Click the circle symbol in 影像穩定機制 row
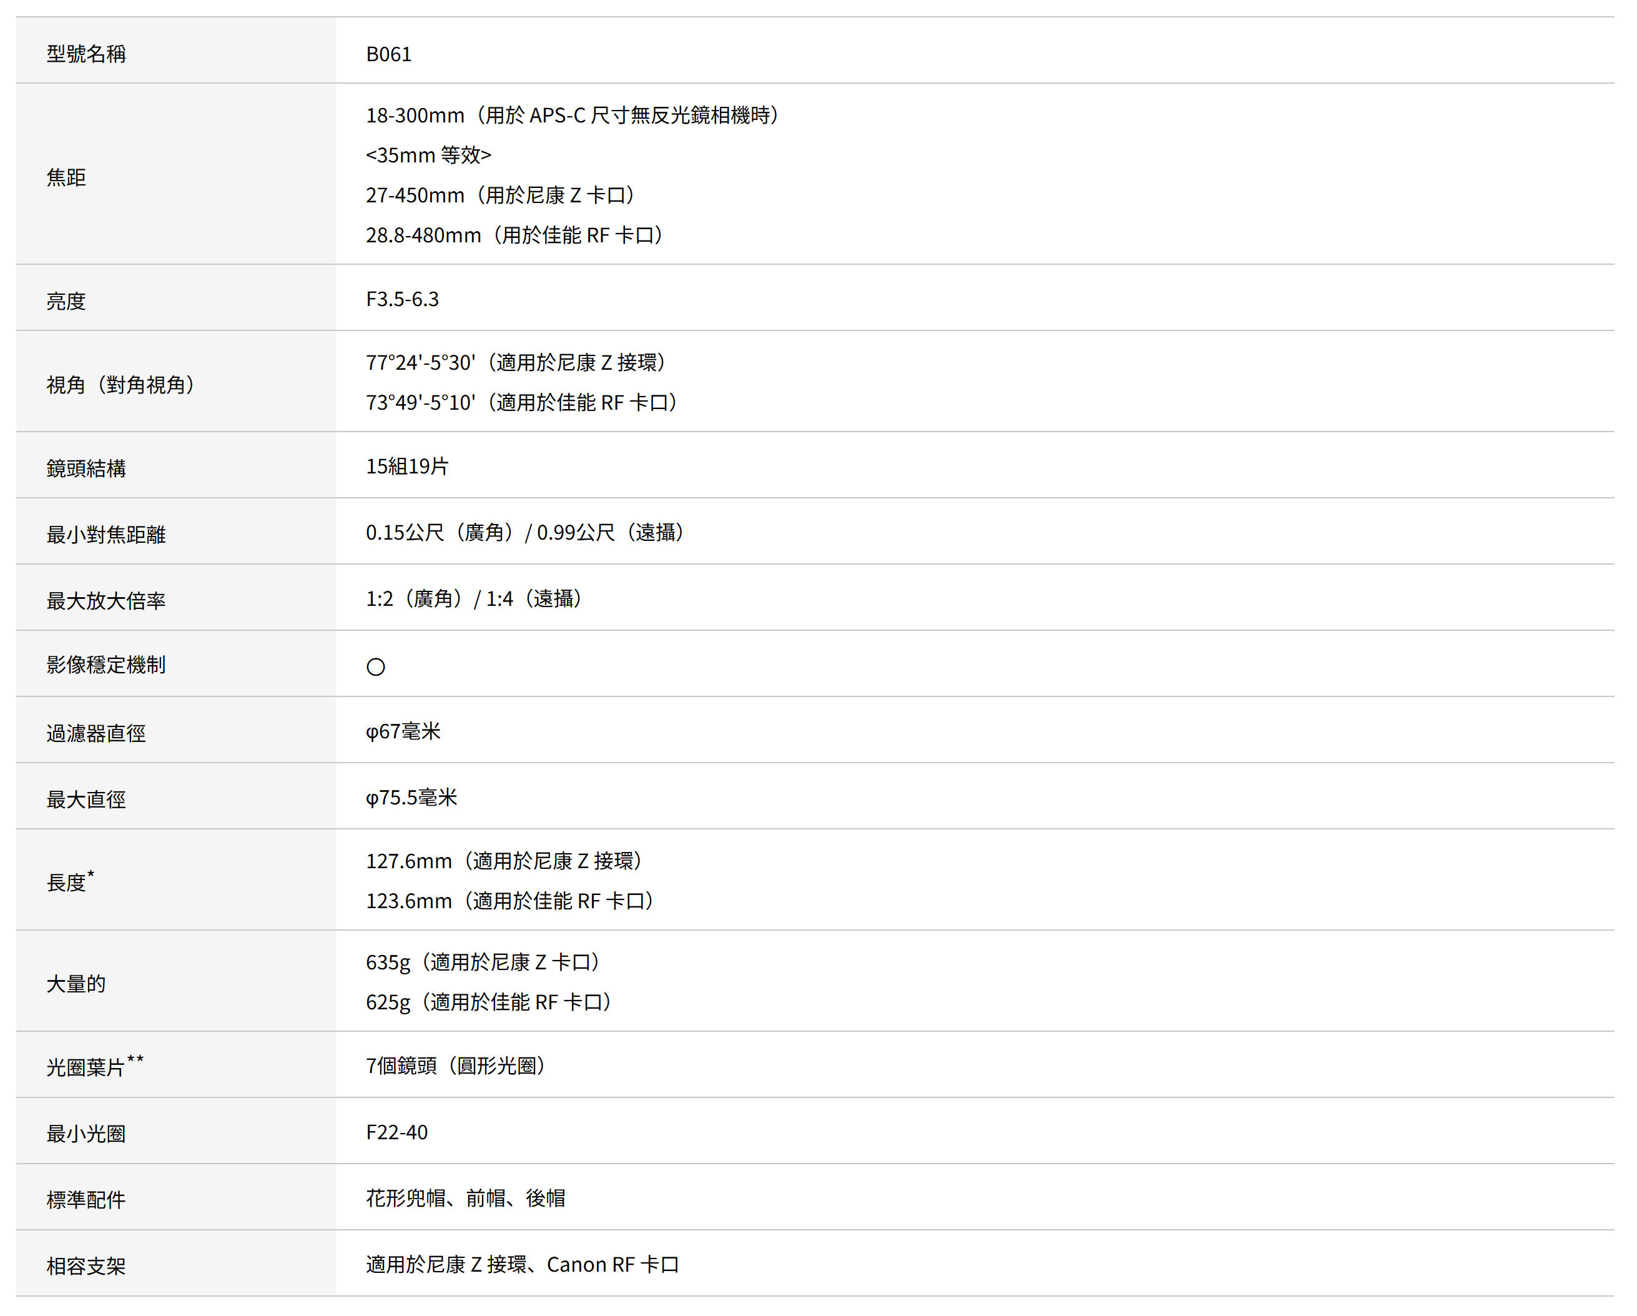The image size is (1637, 1316). pos(375,666)
